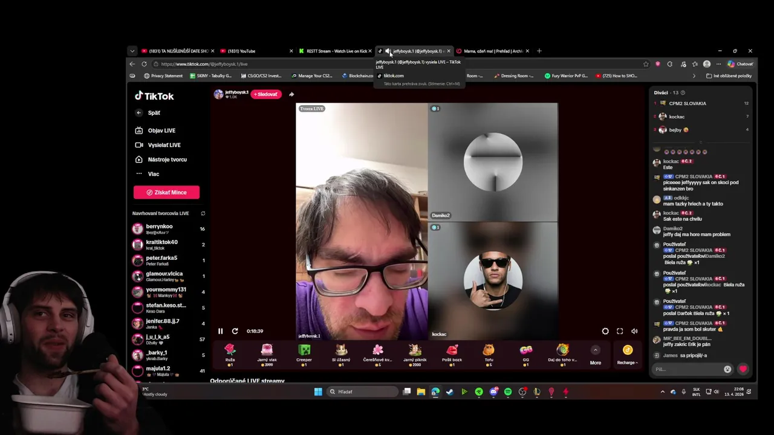The width and height of the screenshot is (774, 435).
Task: Switch to the (1831) YouTube tab
Action: coord(256,51)
